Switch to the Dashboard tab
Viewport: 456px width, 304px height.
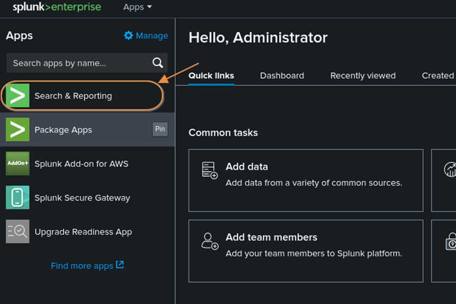[282, 75]
